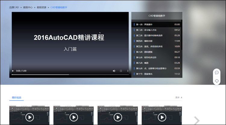Click the video progress bar
The height and width of the screenshot is (125, 226).
[x=70, y=75]
